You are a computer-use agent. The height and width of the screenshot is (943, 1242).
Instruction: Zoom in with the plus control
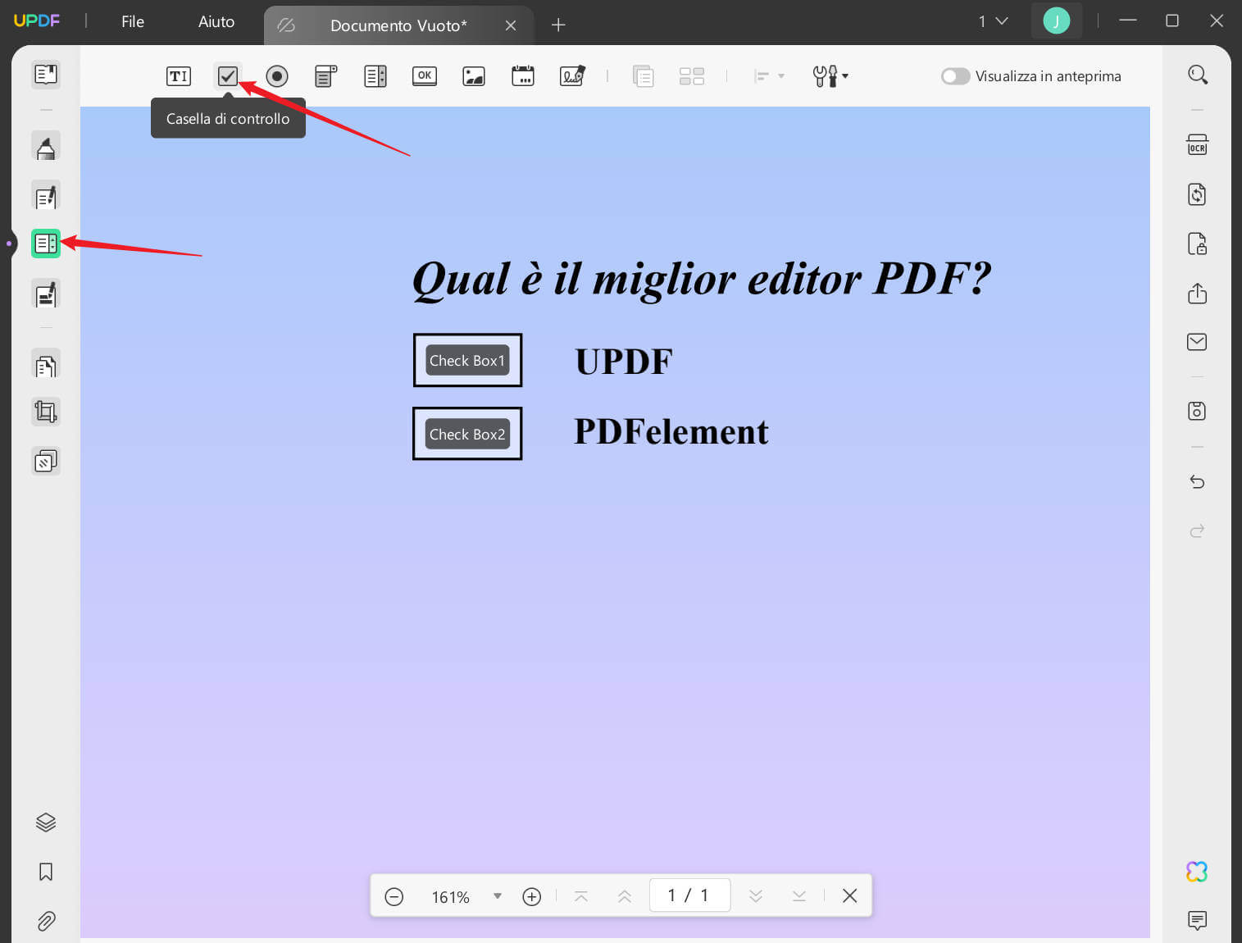click(531, 896)
